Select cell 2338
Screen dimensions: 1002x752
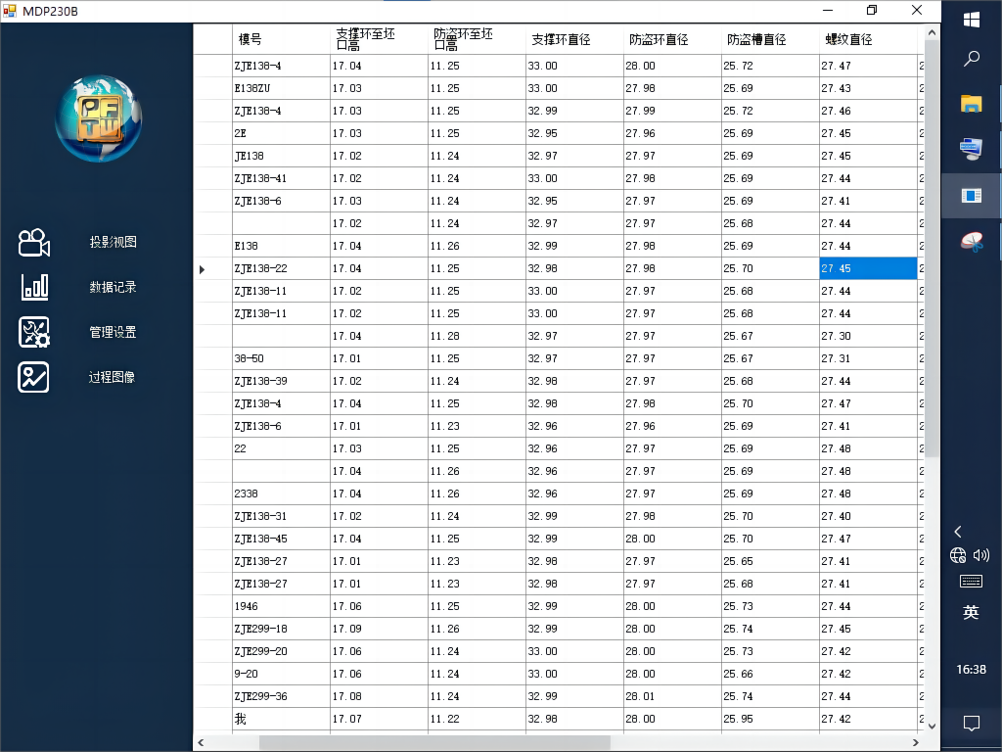281,493
